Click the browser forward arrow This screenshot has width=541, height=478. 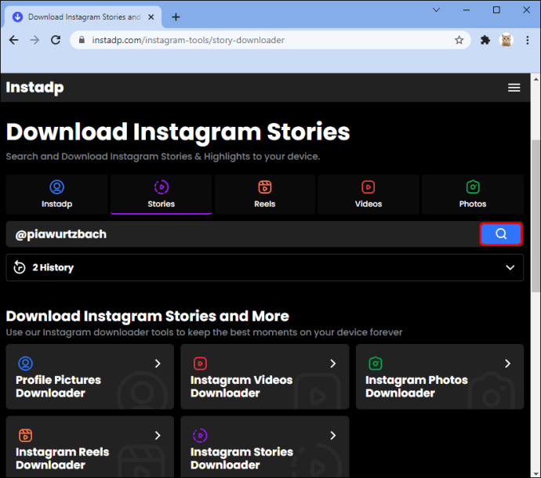(x=34, y=40)
